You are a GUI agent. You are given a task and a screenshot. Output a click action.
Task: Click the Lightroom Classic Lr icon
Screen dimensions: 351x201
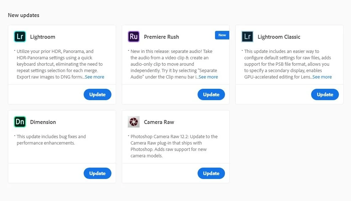point(247,37)
